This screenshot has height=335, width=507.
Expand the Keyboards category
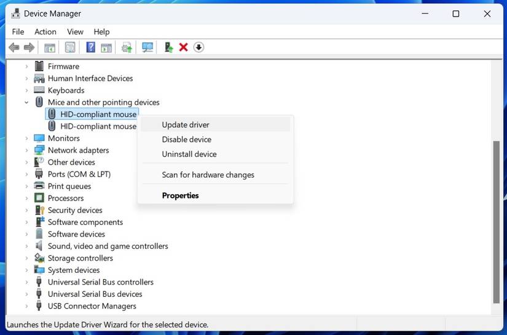[x=26, y=90]
